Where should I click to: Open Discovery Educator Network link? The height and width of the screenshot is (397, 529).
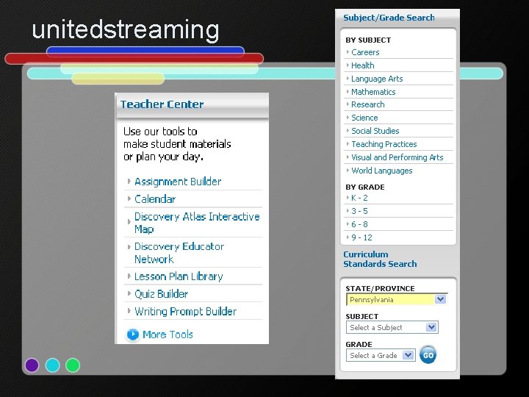pyautogui.click(x=179, y=252)
